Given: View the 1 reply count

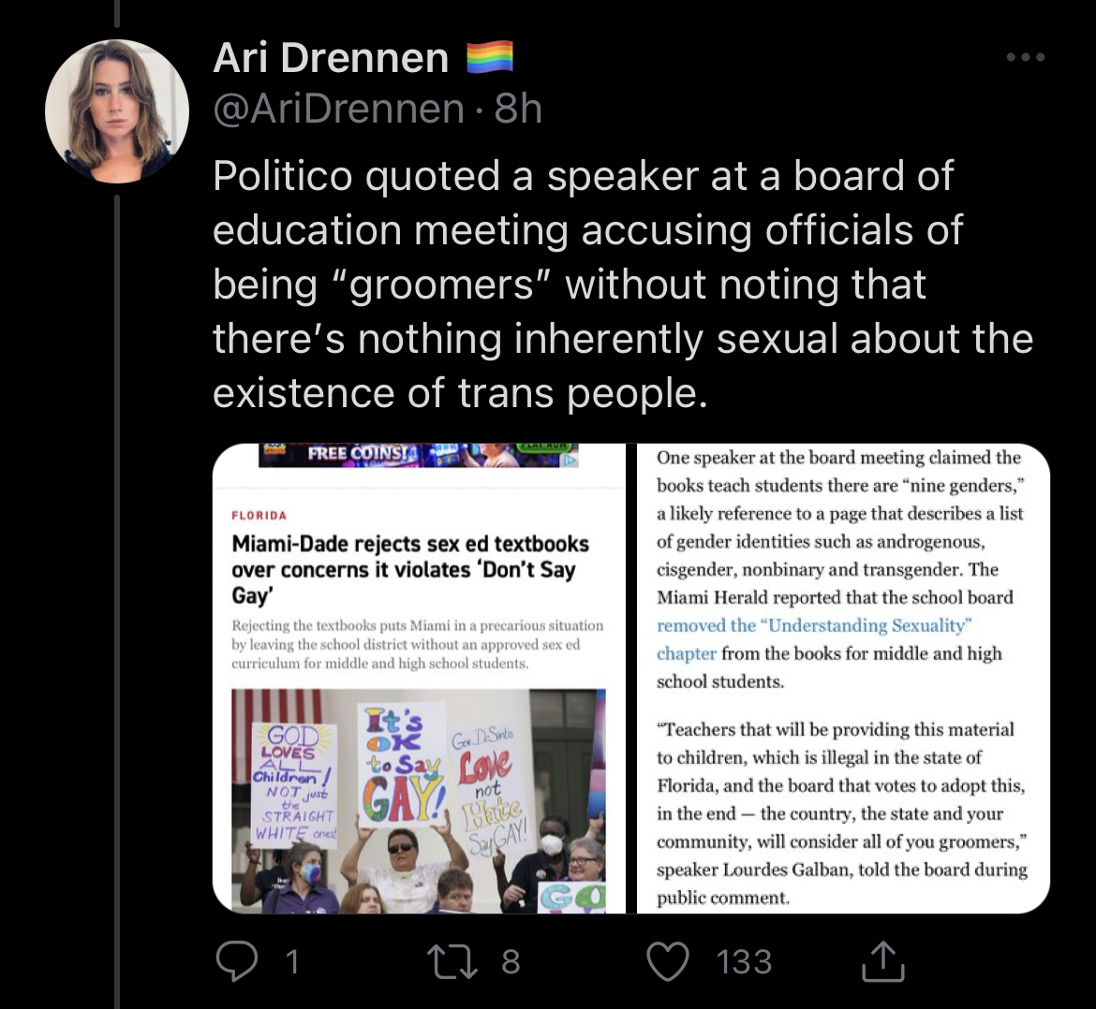Looking at the screenshot, I should [x=293, y=961].
